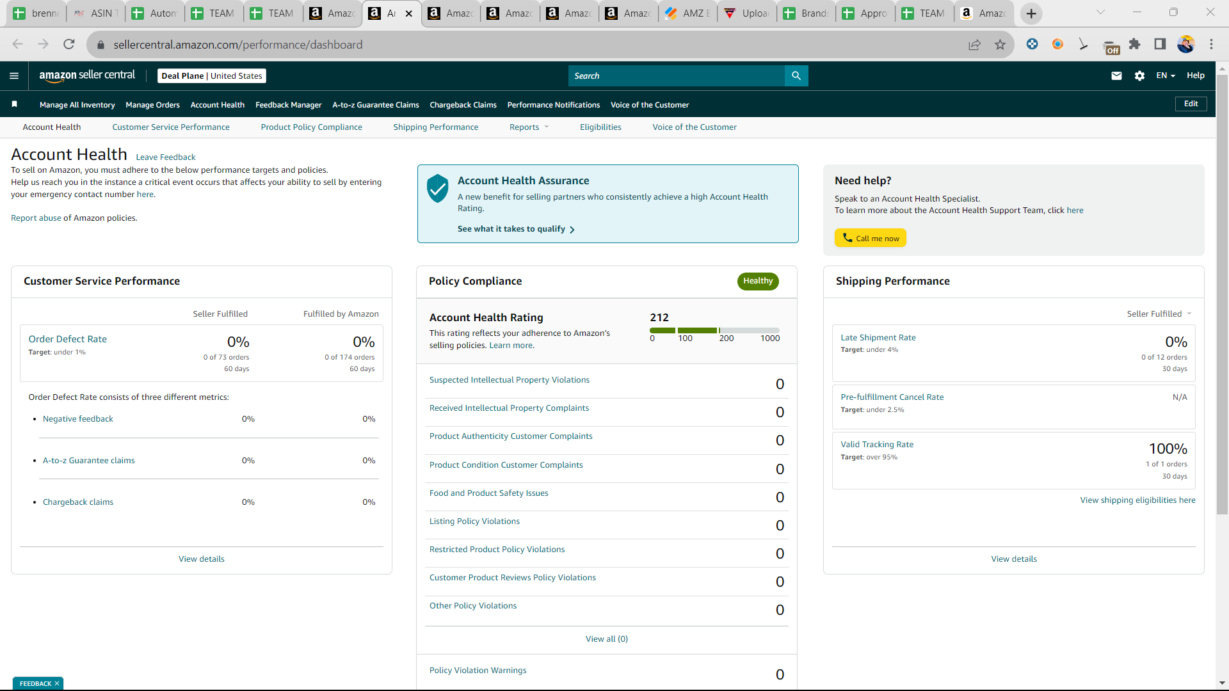Screen dimensions: 1229x691
Task: Open the Leave Feedback link
Action: click(166, 157)
